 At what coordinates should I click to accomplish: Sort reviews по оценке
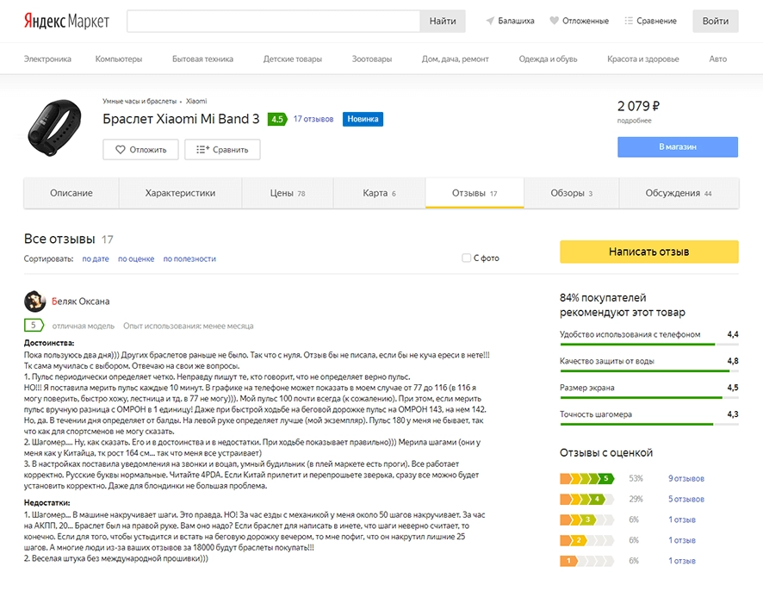tap(136, 259)
